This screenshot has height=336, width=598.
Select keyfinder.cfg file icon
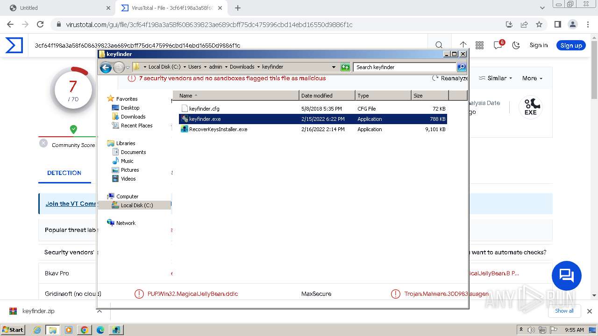click(x=185, y=109)
